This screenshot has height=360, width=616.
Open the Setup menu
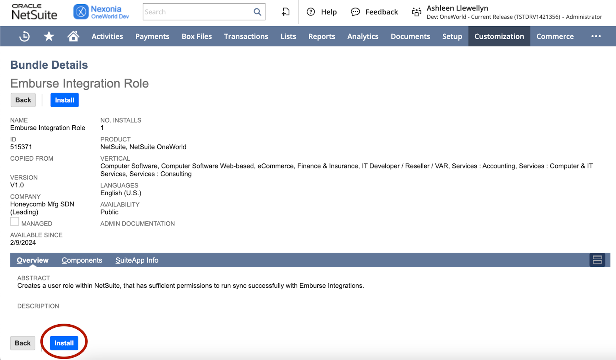452,36
